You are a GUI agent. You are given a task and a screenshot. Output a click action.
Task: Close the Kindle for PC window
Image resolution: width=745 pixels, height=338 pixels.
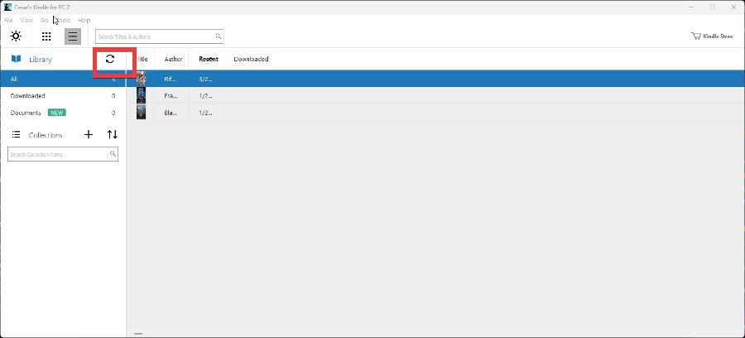733,7
